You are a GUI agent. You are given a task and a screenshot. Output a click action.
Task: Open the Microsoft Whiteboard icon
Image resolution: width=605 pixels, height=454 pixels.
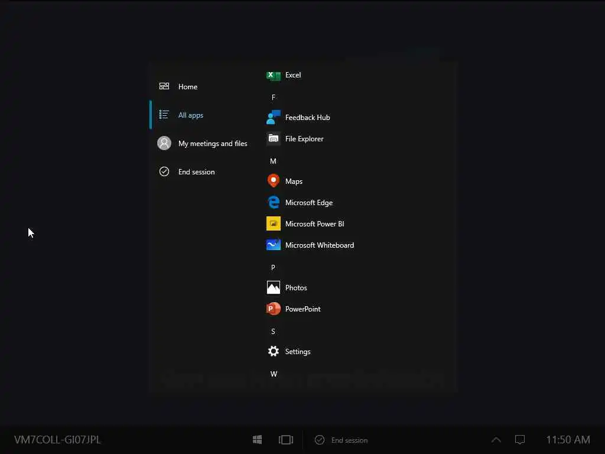(x=273, y=245)
